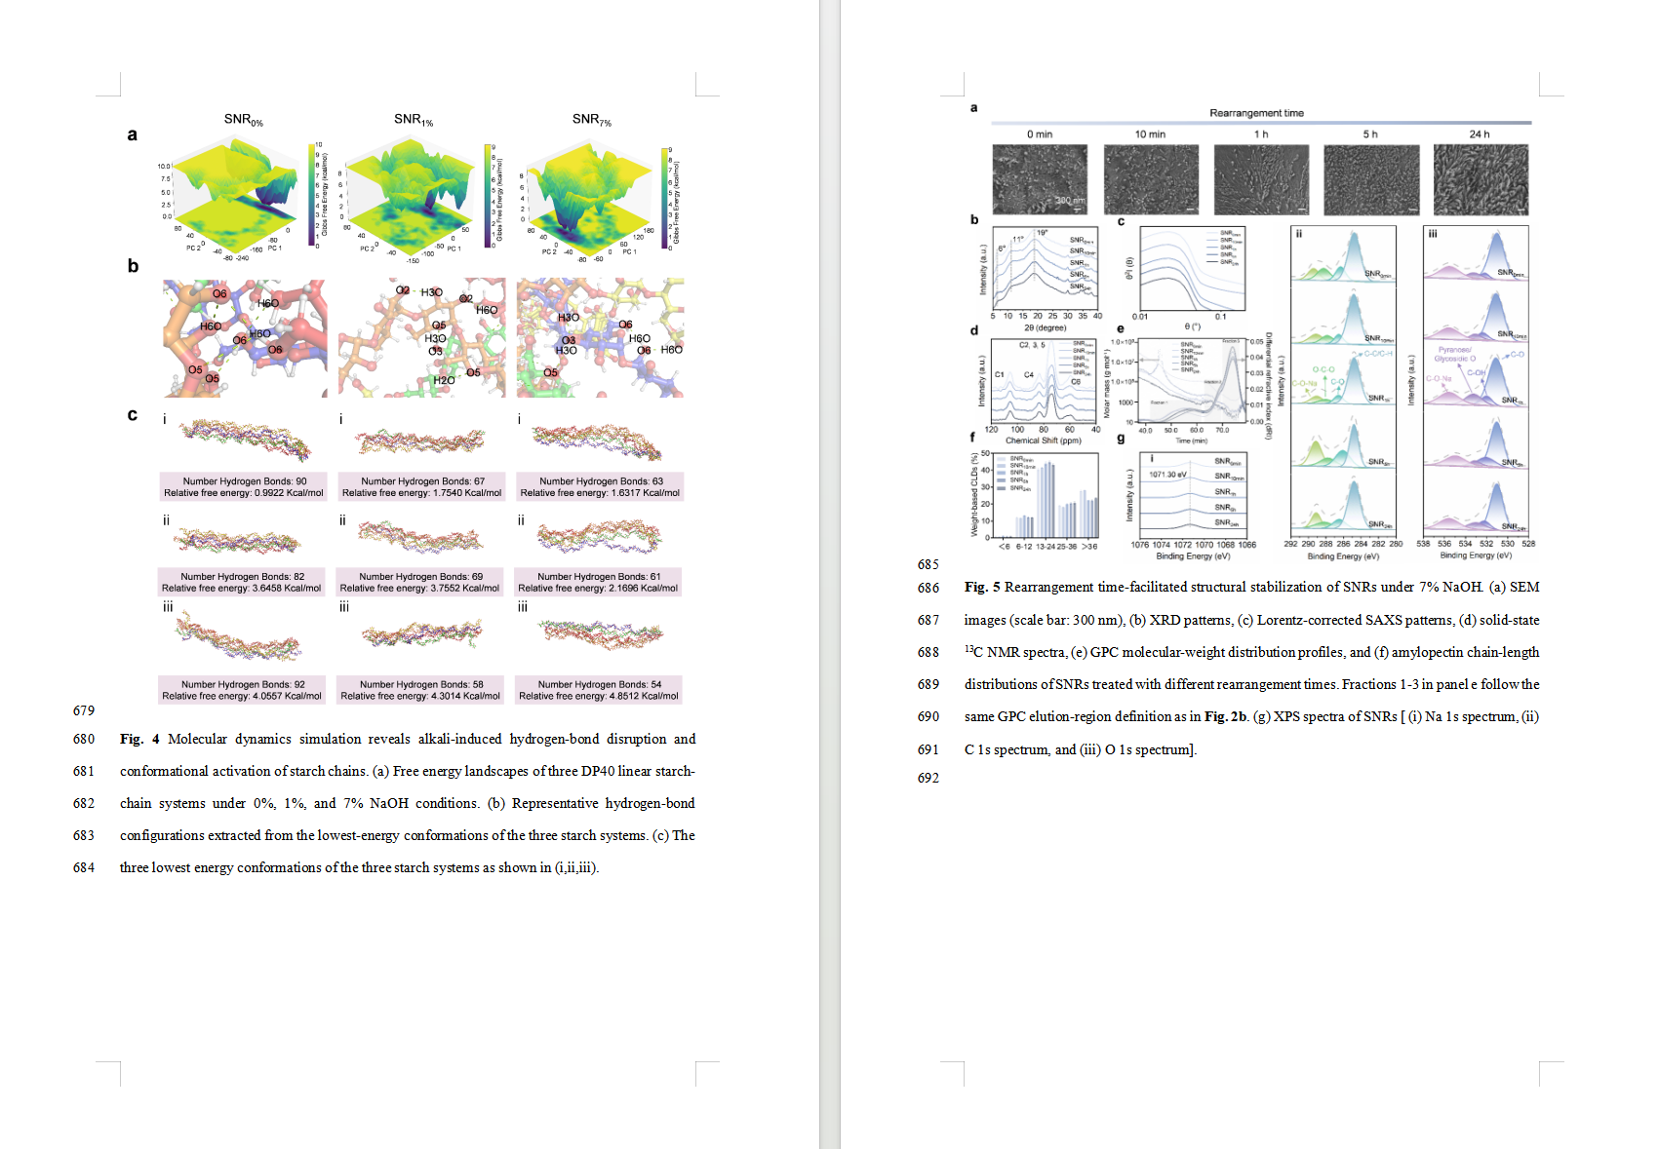Click the C 1s XPS spectra column ii
The width and height of the screenshot is (1659, 1149).
point(1344,382)
